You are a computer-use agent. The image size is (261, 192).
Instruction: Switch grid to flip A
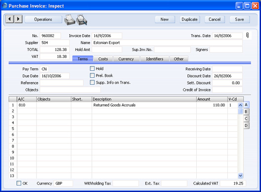[246, 105]
